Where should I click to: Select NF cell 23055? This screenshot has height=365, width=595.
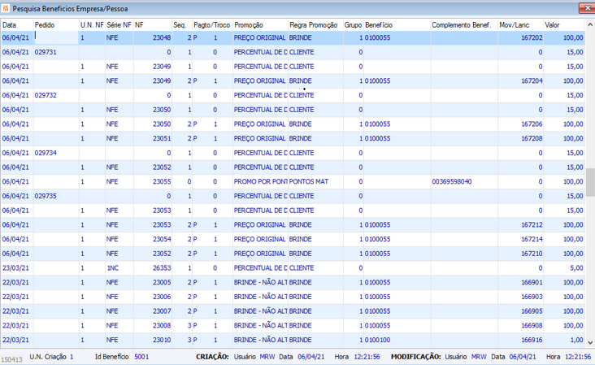(153, 182)
